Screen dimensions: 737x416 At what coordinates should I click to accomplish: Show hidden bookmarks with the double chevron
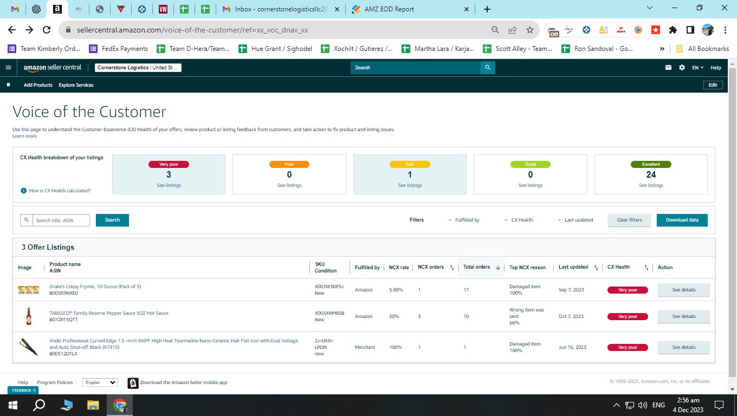662,49
